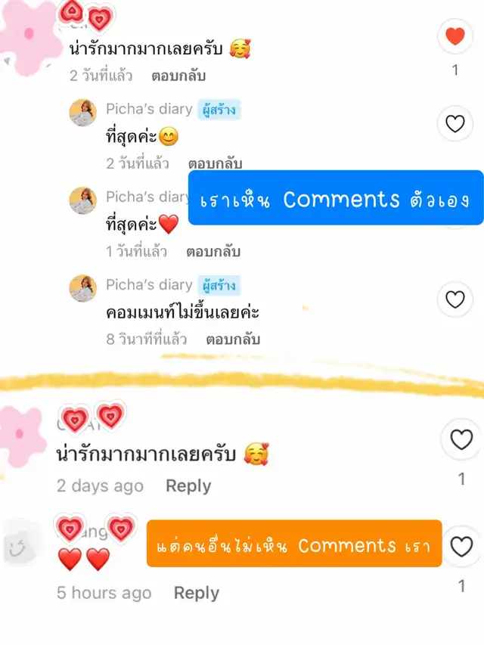Open Picha's diary username above the smiley reply
The width and height of the screenshot is (484, 645).
[149, 109]
